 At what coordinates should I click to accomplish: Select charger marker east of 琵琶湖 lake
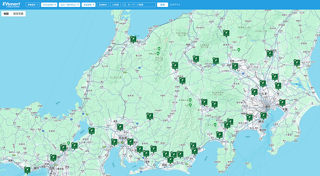click(91, 130)
